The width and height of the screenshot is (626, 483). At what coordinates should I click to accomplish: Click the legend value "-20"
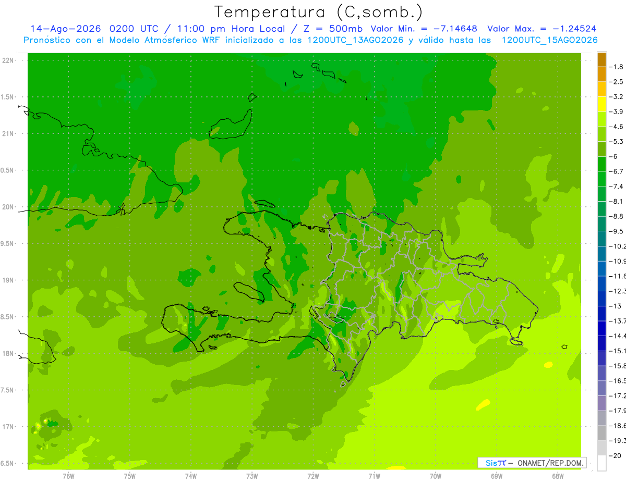point(615,455)
